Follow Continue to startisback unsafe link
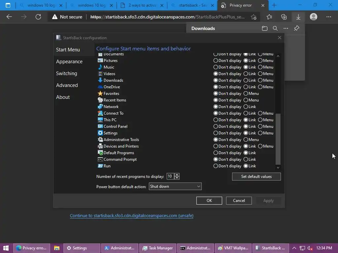Screen dimensions: 338x253 point(131,215)
